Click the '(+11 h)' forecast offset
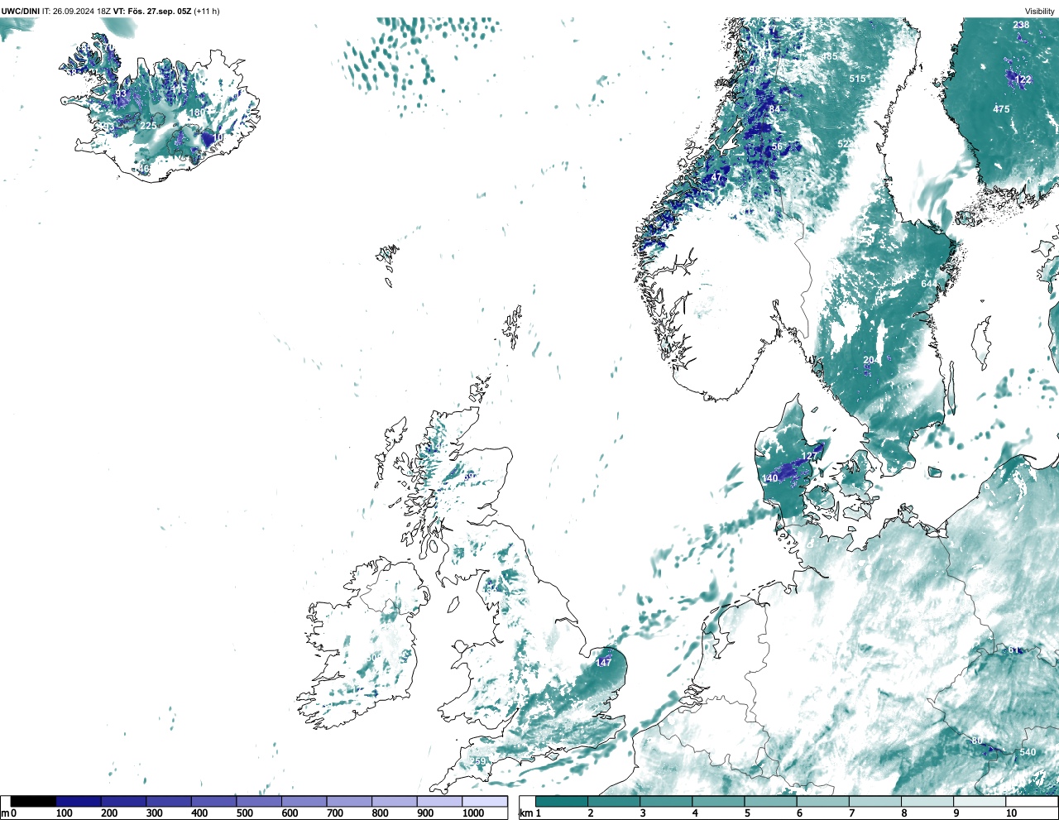Screen dimensions: 1059x820 [x=207, y=12]
